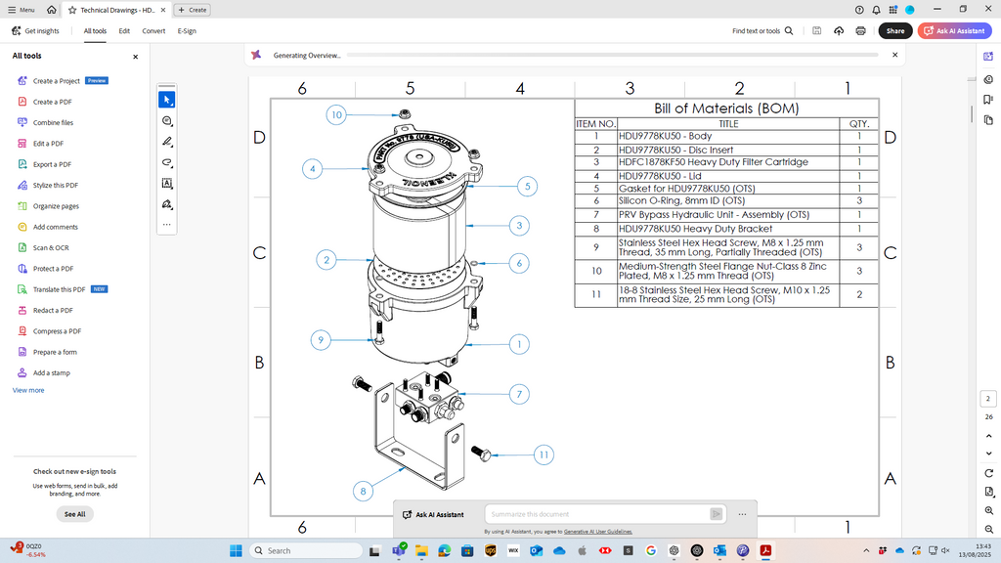The width and height of the screenshot is (1001, 563).
Task: Click See All e-sign tools button
Action: 74,514
